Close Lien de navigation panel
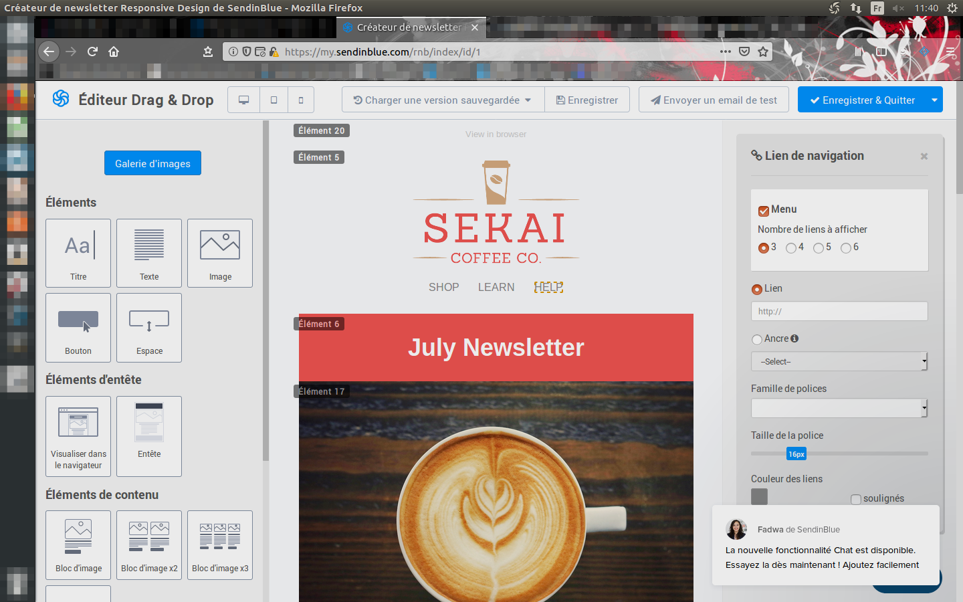 pyautogui.click(x=924, y=157)
